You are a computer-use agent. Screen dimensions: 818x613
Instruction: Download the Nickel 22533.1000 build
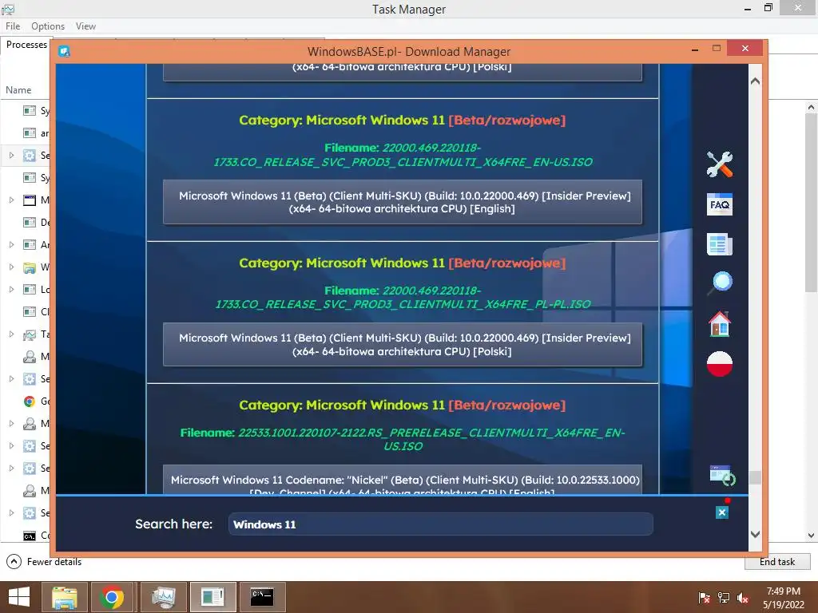pos(403,480)
